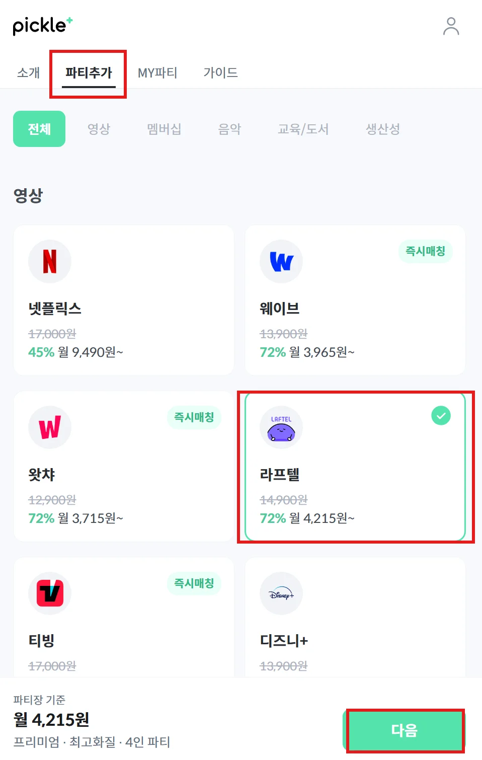Select the Wavve logo icon
The width and height of the screenshot is (482, 760).
(x=281, y=261)
